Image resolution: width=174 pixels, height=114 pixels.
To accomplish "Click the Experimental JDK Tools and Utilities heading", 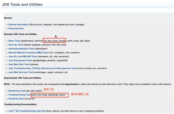I will [22, 78].
